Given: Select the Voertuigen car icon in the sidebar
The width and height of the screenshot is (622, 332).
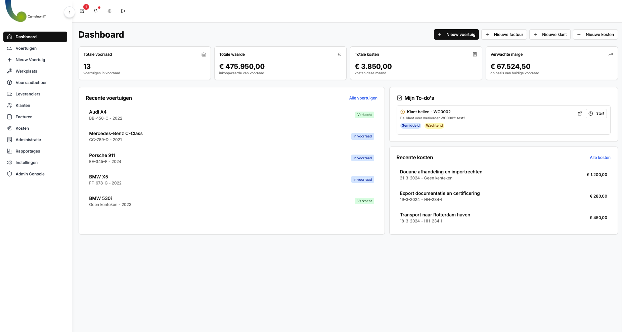Looking at the screenshot, I should 10,48.
